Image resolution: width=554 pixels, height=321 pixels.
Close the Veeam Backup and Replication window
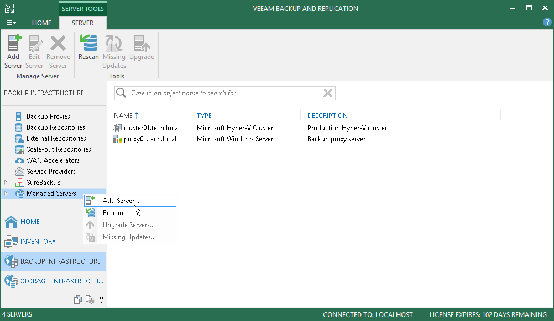[545, 8]
